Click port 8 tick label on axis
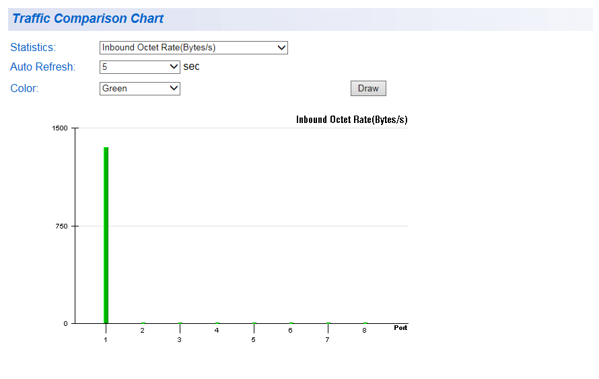 click(x=364, y=330)
